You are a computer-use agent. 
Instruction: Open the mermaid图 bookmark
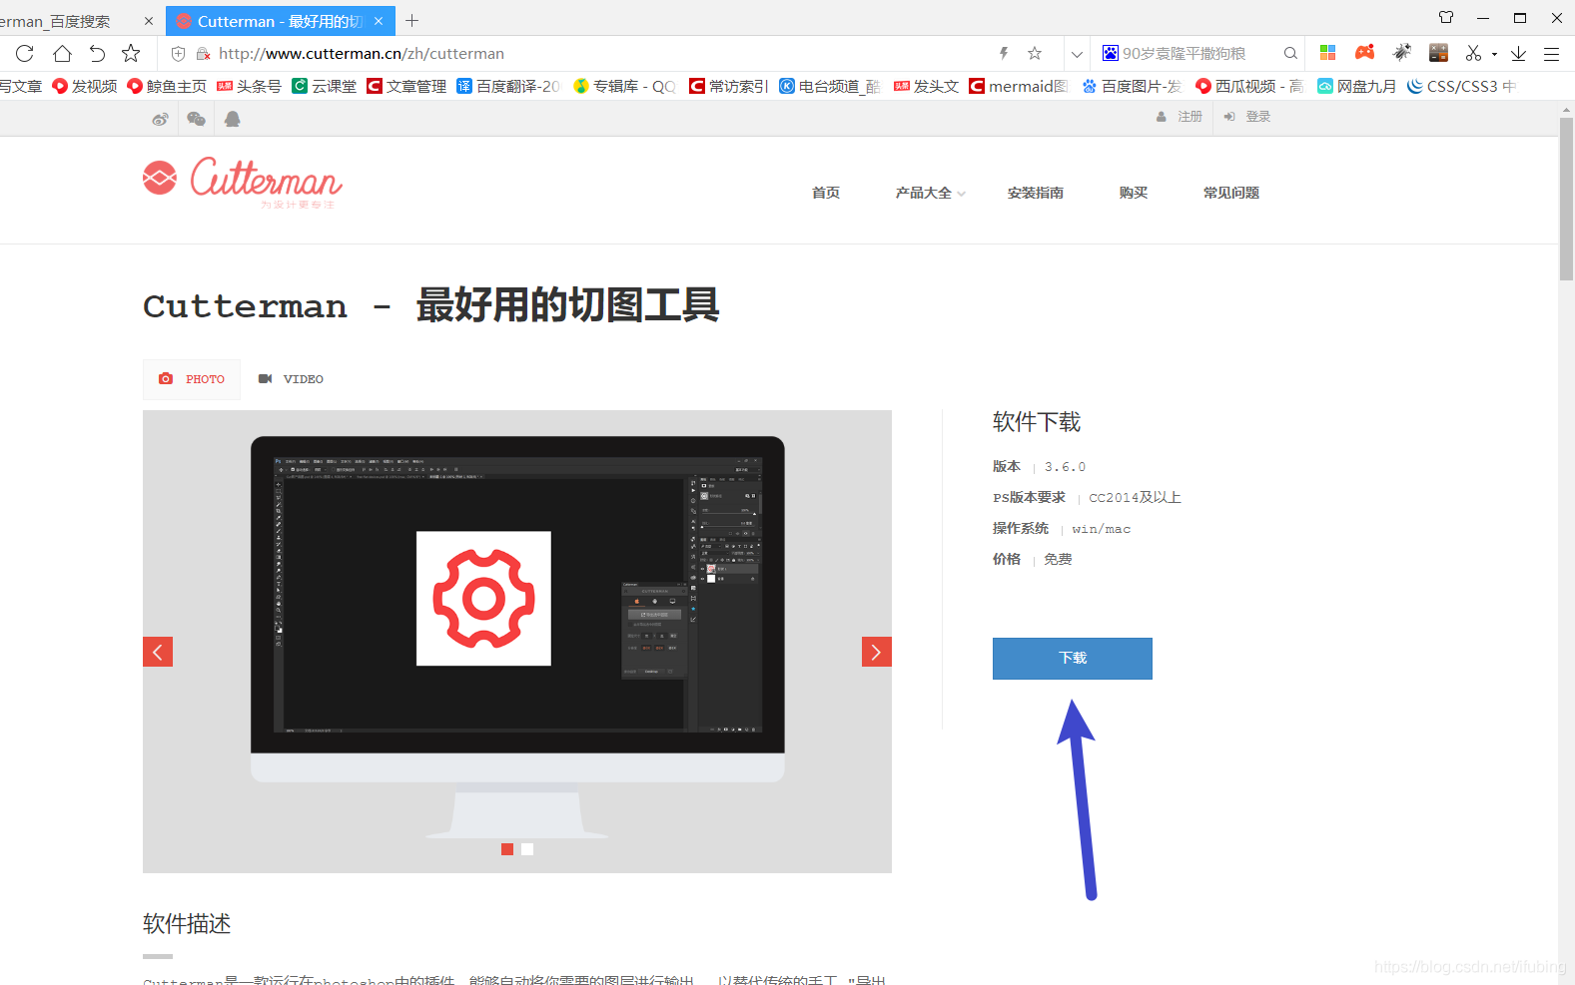click(x=1019, y=87)
